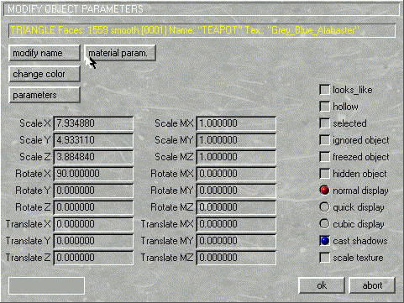The height and width of the screenshot is (303, 404).
Task: Toggle the 'hollow' checkbox
Action: point(324,107)
